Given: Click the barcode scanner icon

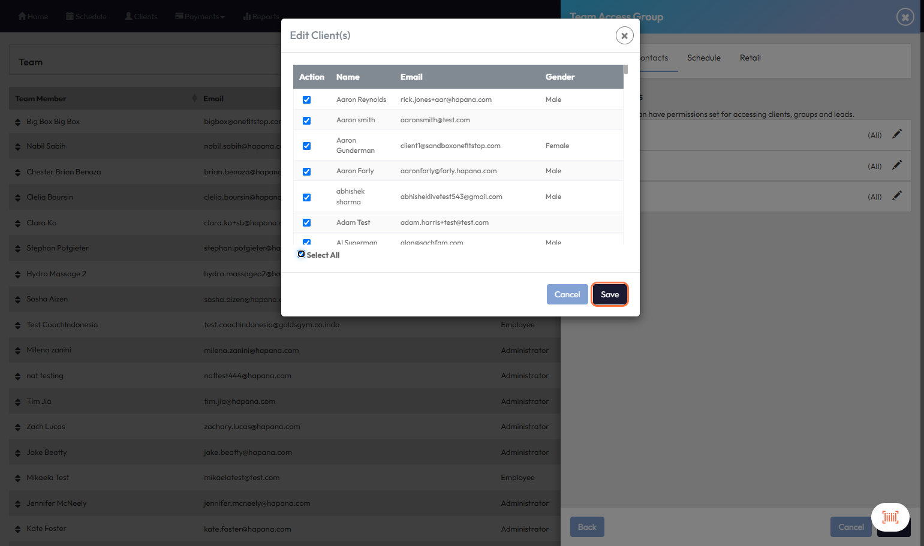Looking at the screenshot, I should click(x=890, y=517).
